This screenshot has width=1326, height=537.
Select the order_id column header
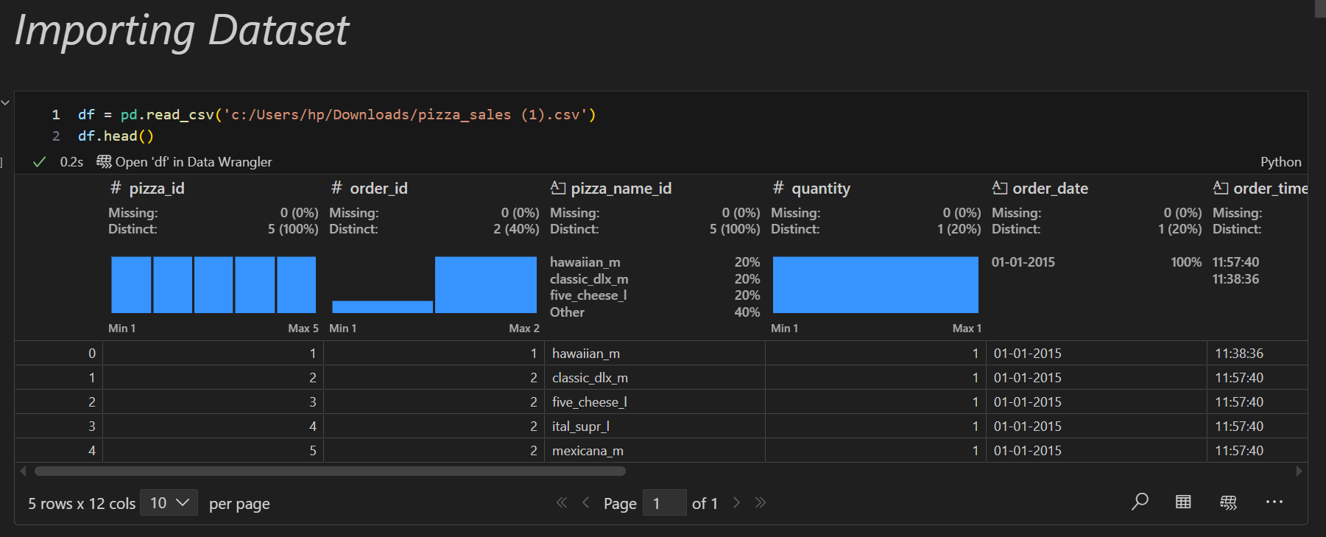[x=378, y=189]
